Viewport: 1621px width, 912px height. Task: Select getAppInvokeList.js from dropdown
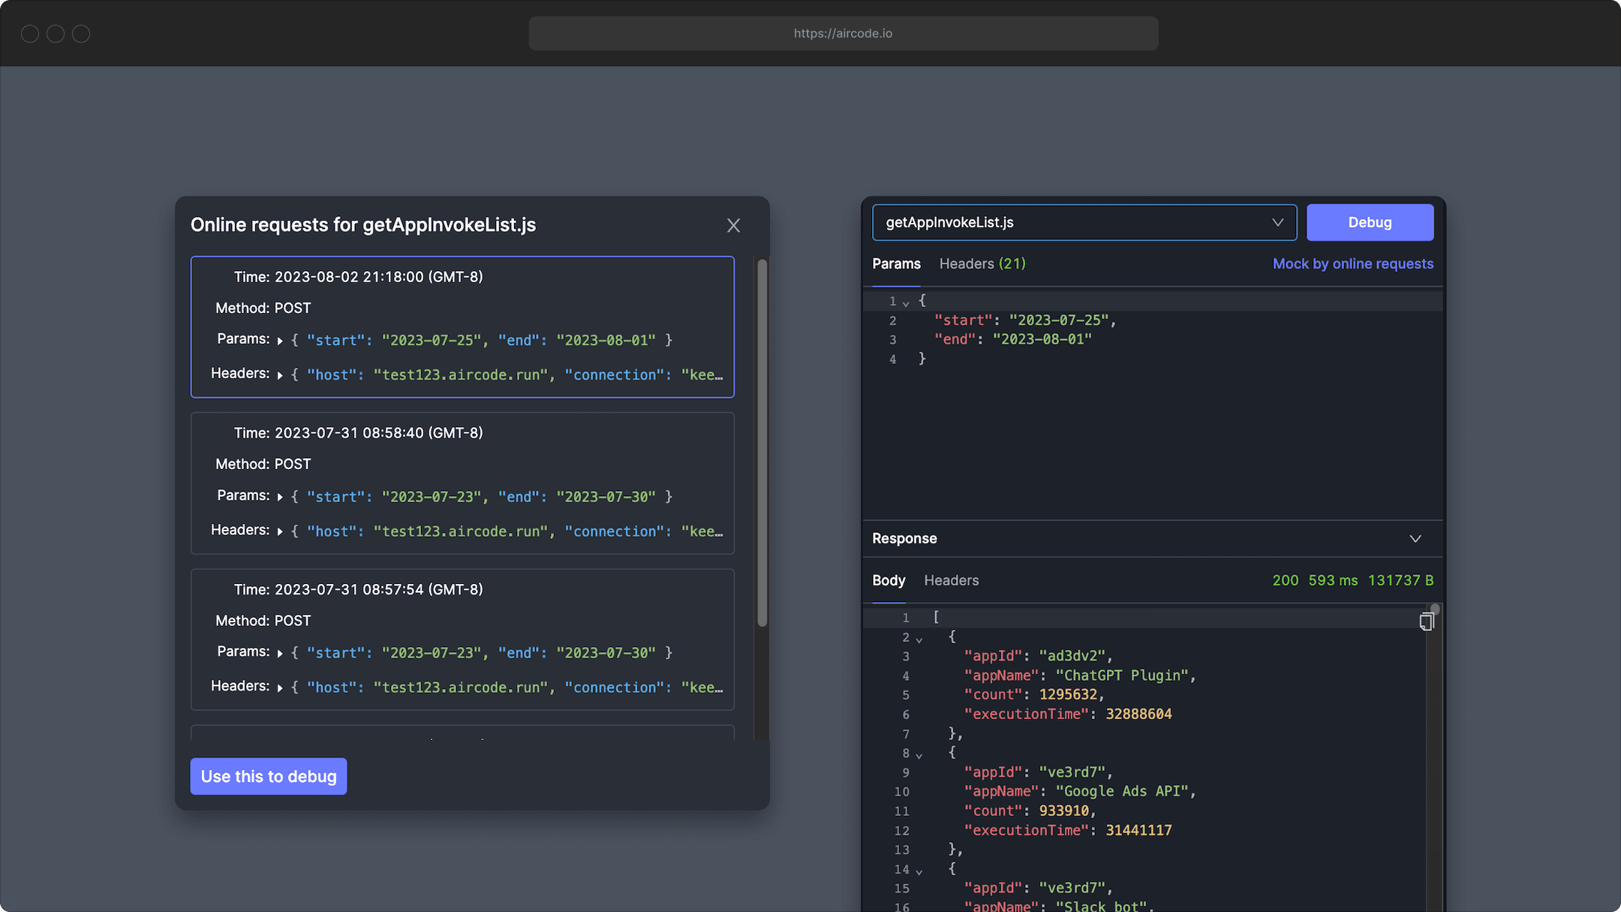tap(1084, 221)
